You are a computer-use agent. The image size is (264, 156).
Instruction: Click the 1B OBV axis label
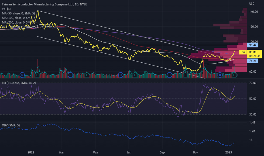pyautogui.click(x=251, y=140)
